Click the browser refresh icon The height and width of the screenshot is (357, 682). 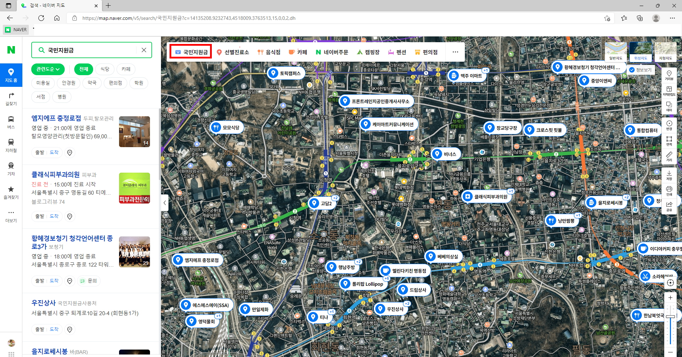(41, 18)
